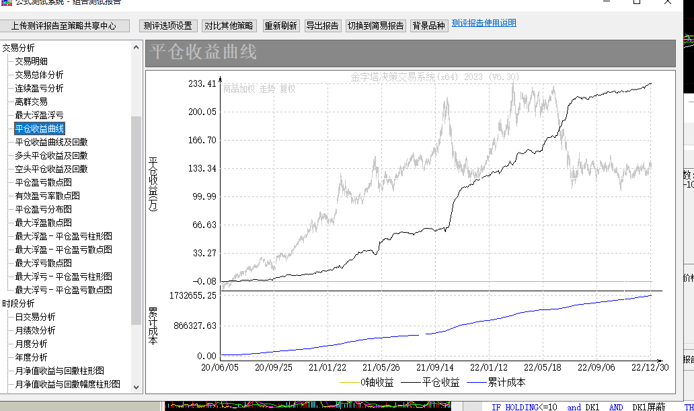Viewport: 694px width, 411px height.
Task: Open 最大浮亏－平仓盈亏柱形图 item
Action: tap(64, 277)
